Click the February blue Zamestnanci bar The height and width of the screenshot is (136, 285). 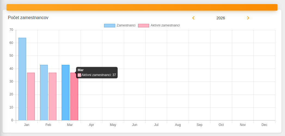click(44, 93)
